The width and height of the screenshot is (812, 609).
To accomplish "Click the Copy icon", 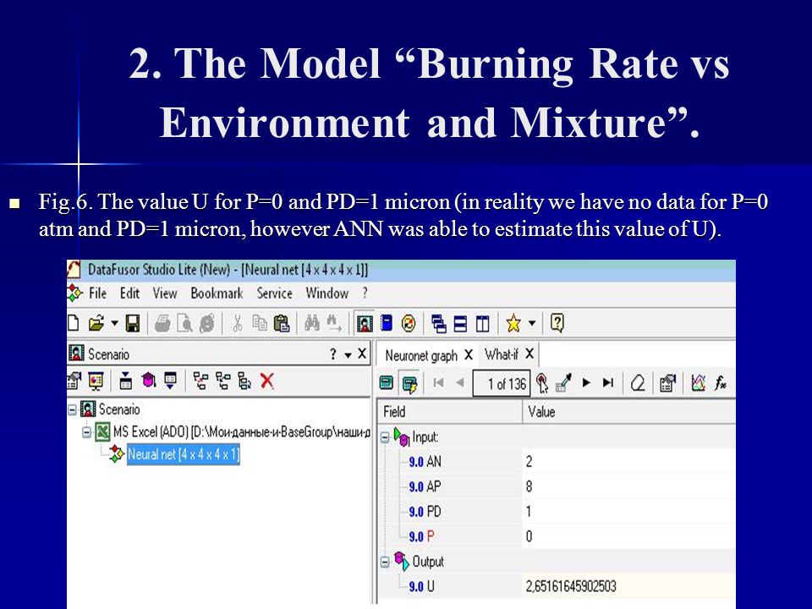I will 260,324.
